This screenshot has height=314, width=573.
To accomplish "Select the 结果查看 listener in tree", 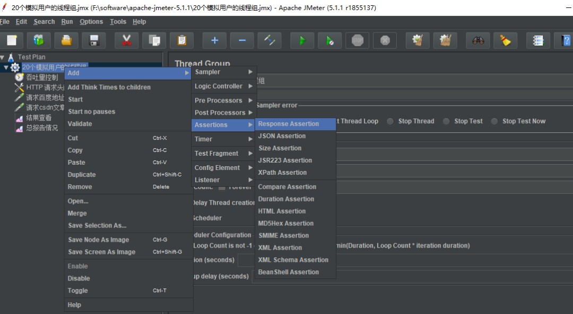I will click(39, 118).
